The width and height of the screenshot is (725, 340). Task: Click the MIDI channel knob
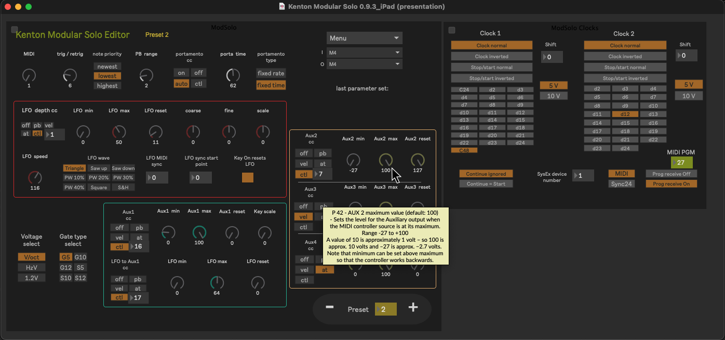[29, 75]
